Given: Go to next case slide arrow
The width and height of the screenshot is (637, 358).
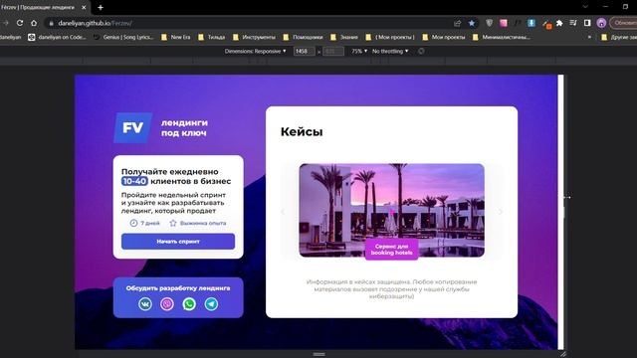Looking at the screenshot, I should tap(500, 212).
